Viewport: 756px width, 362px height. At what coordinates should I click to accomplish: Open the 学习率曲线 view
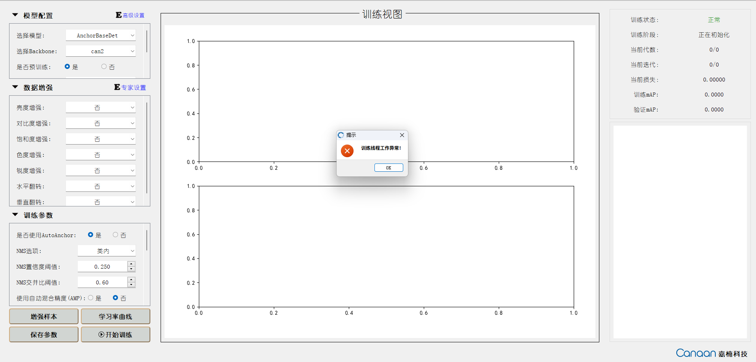pyautogui.click(x=115, y=316)
